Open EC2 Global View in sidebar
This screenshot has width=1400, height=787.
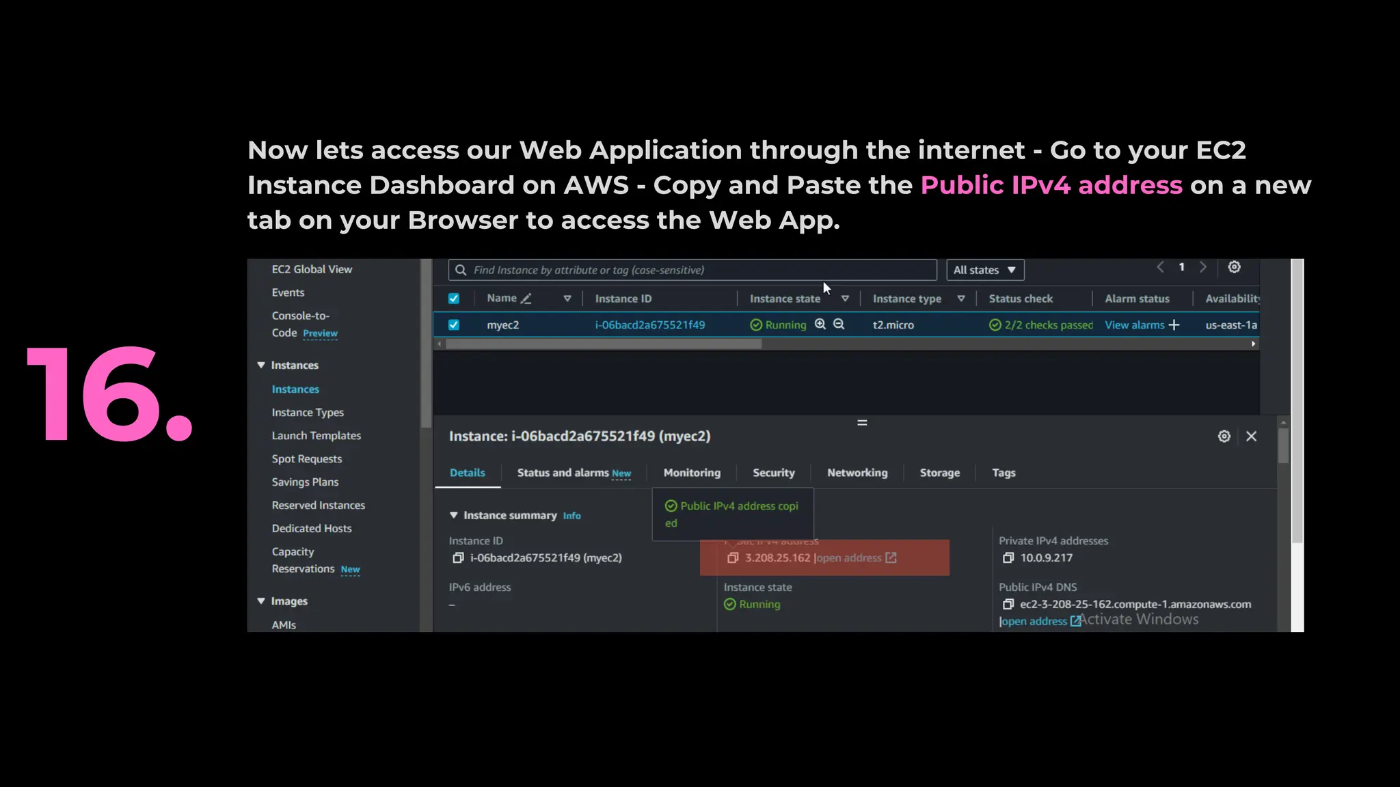312,269
